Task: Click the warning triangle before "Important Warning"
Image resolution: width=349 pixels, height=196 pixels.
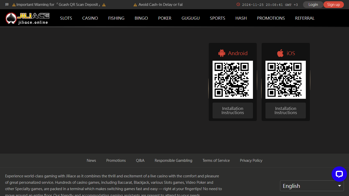Action: [x=14, y=5]
